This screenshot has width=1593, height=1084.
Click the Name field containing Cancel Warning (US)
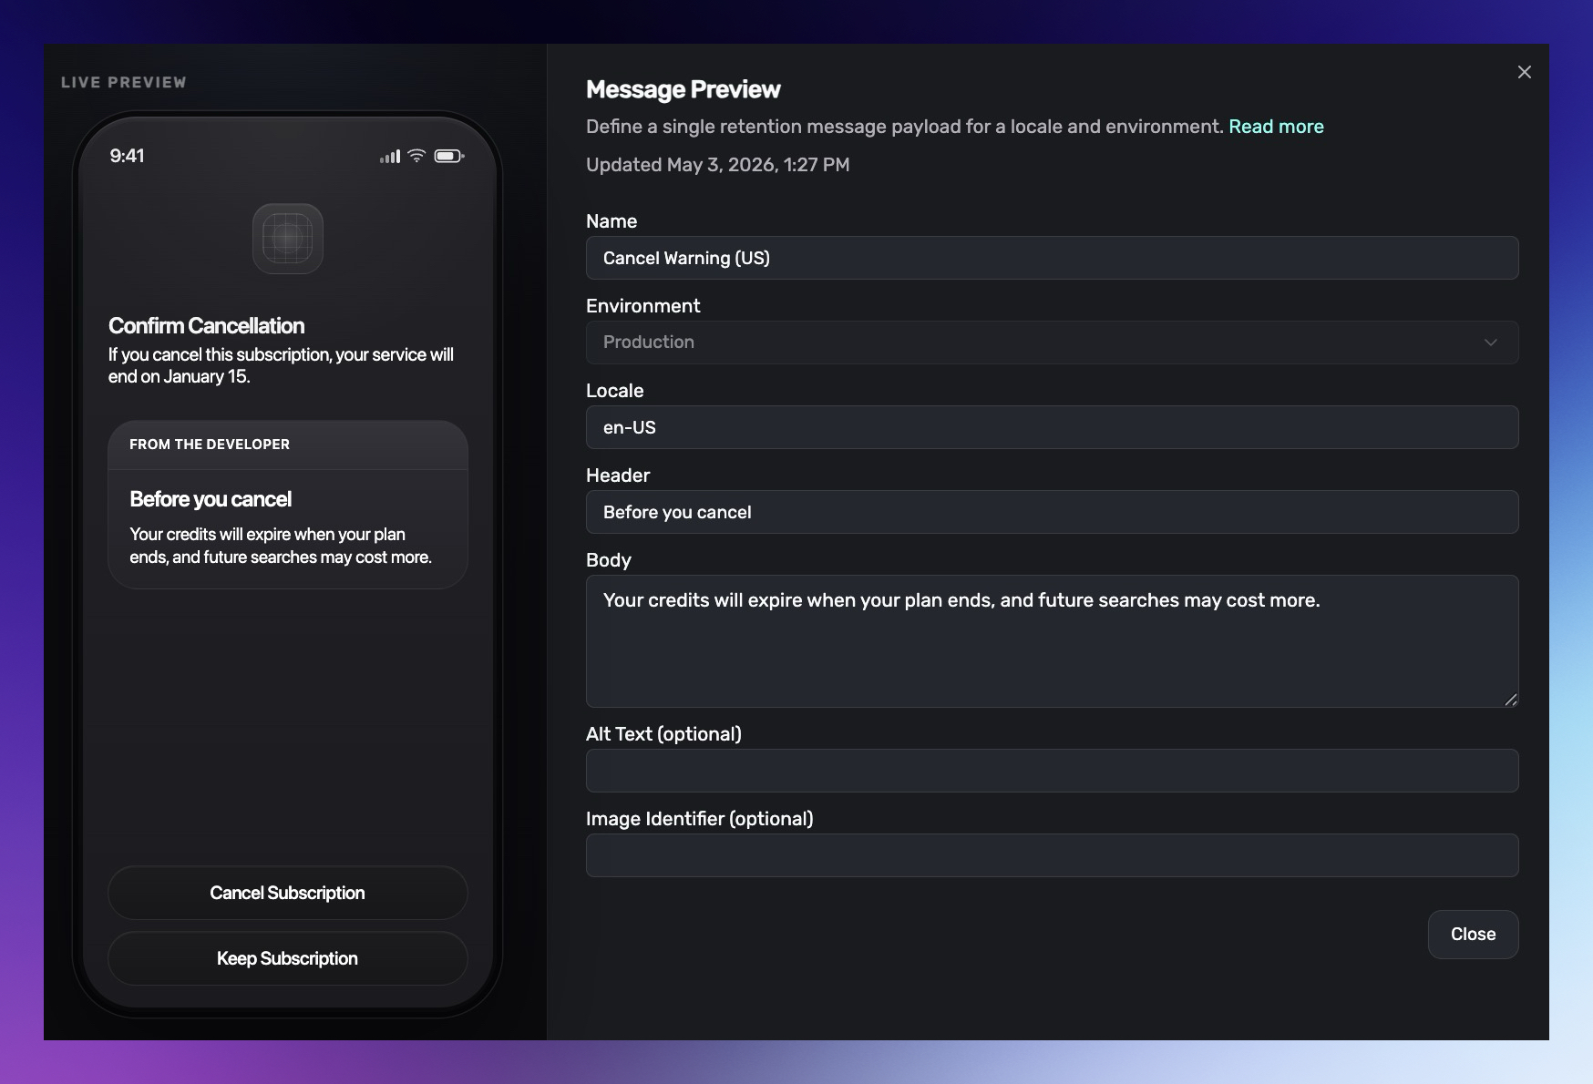1052,258
